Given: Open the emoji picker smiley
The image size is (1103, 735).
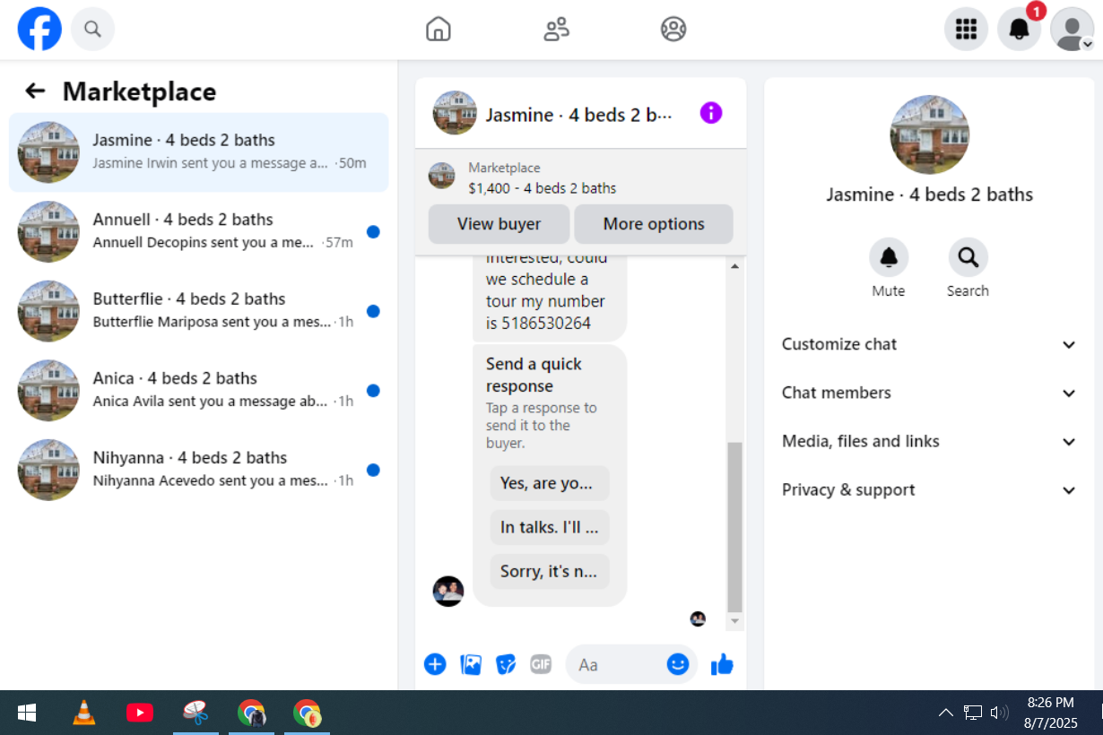Looking at the screenshot, I should 678,664.
